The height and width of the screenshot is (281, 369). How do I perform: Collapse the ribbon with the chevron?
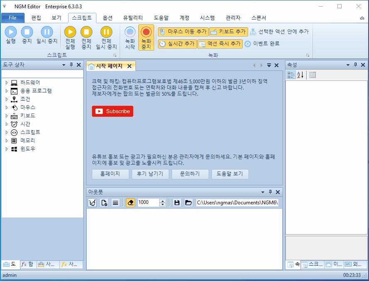(362, 18)
